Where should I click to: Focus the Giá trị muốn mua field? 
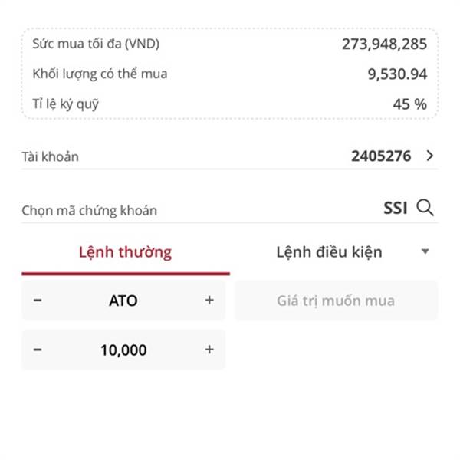pyautogui.click(x=336, y=301)
